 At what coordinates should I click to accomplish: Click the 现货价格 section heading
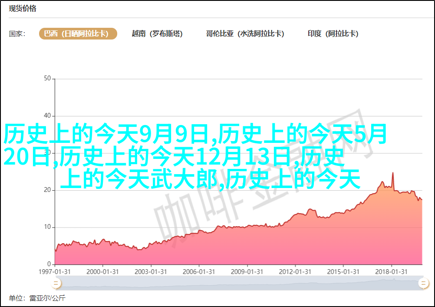[x=23, y=9]
